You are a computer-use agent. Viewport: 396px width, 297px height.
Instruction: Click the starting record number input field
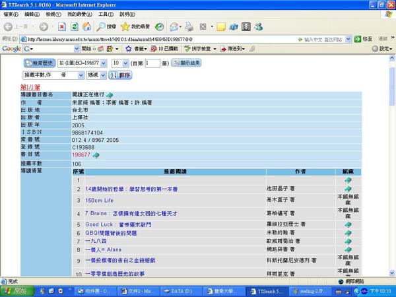point(151,63)
